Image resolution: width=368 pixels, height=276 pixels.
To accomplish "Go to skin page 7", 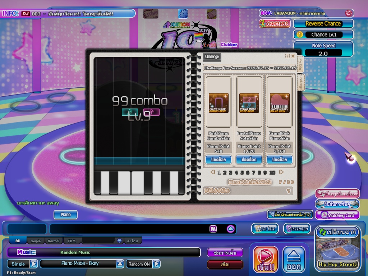I will [253, 173].
